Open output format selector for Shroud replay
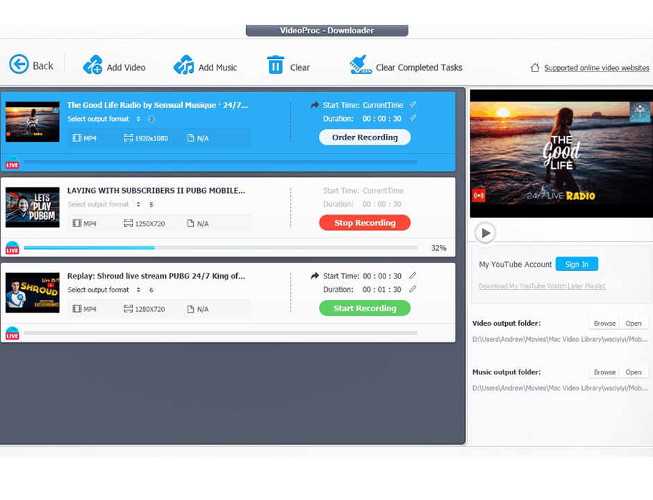 [x=138, y=290]
